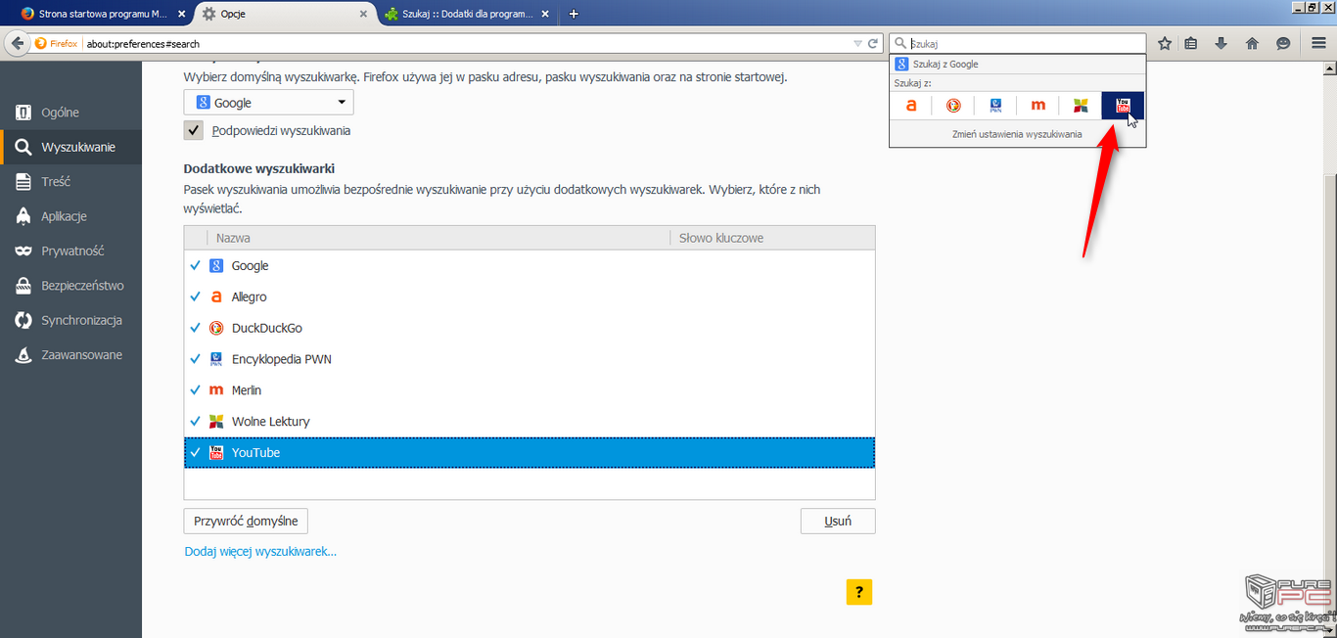Viewport: 1337px width, 638px height.
Task: Click the Usuń button
Action: (838, 522)
